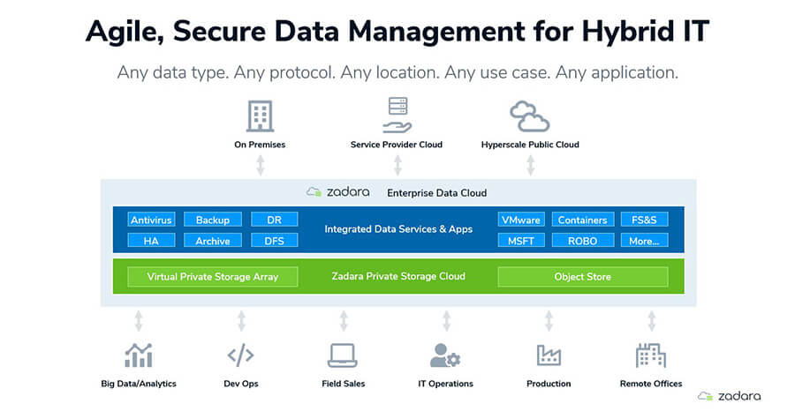Click the 'Field Sales' label

click(x=344, y=384)
